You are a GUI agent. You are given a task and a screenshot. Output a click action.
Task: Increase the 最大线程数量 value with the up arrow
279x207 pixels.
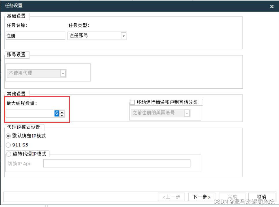(62, 112)
